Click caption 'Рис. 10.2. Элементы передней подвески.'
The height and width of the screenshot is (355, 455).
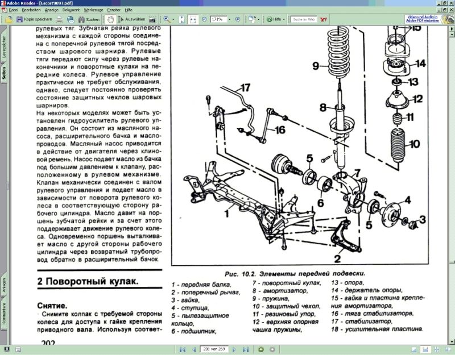tap(295, 274)
